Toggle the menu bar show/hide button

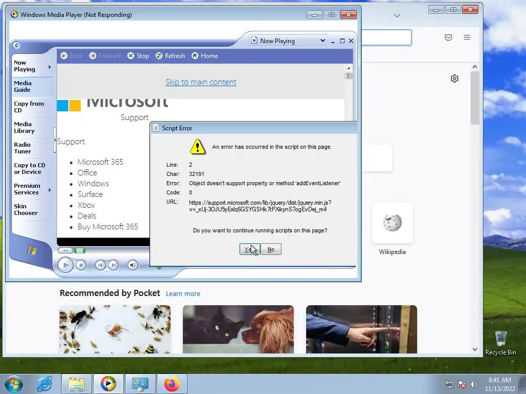pos(16,45)
